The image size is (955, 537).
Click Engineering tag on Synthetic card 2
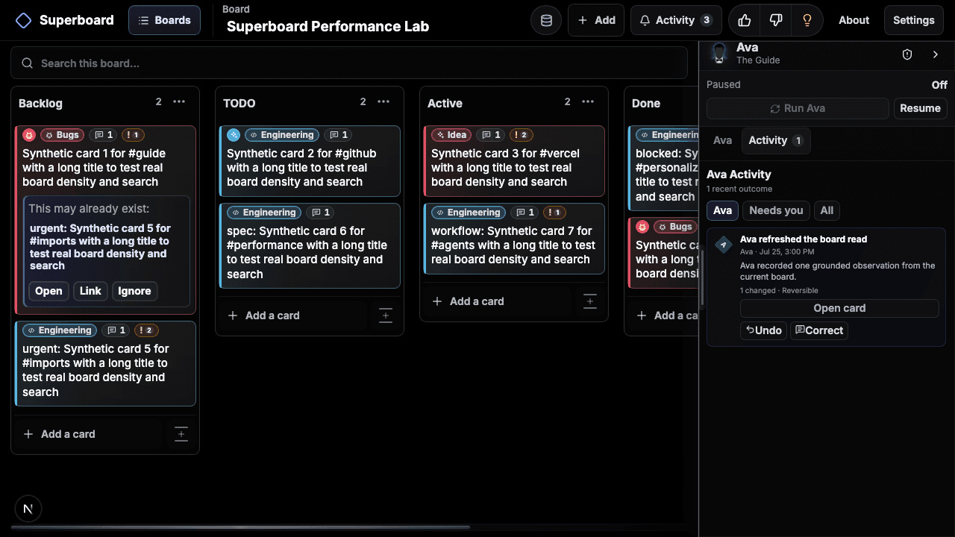pos(282,135)
